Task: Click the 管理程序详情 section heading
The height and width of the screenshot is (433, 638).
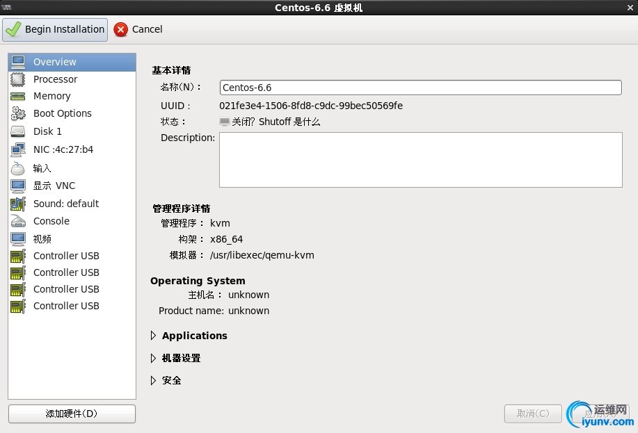Action: coord(182,209)
